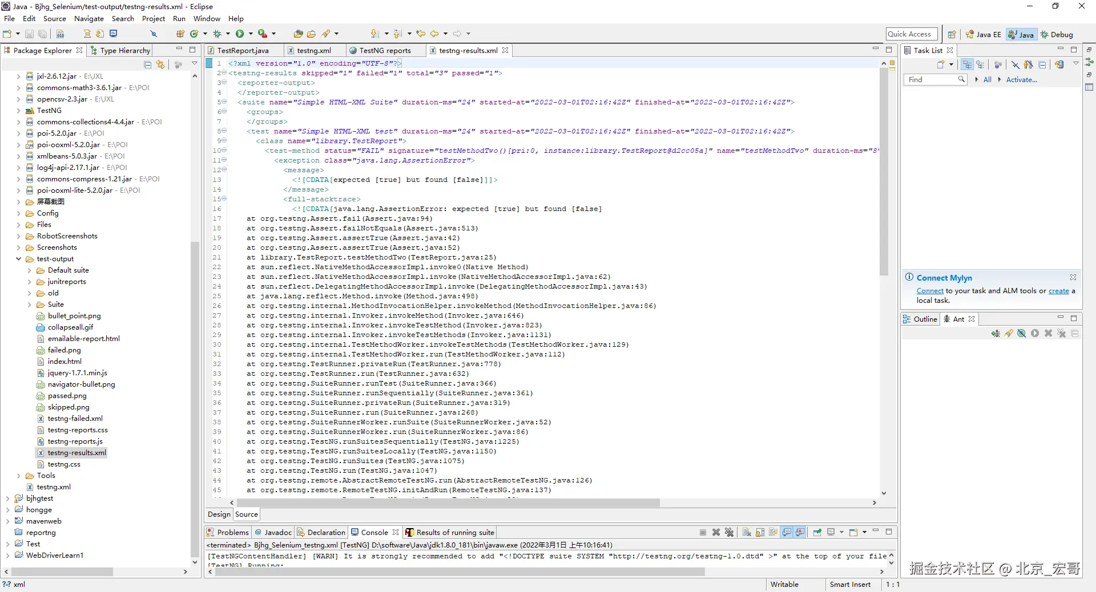Screen dimensions: 1096x592
Task: Go to last edit location
Action: tap(421, 34)
